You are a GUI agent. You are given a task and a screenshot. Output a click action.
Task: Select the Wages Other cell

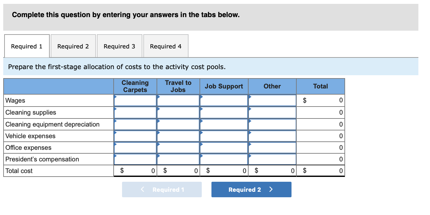coord(272,100)
